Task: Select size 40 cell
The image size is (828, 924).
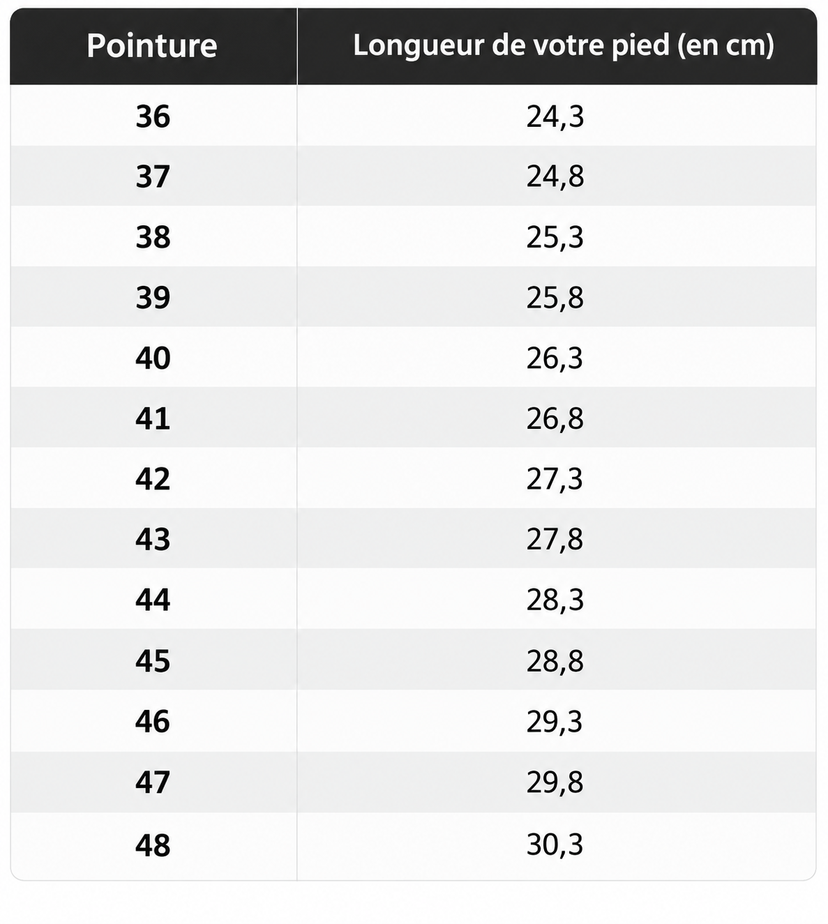Action: click(x=153, y=358)
